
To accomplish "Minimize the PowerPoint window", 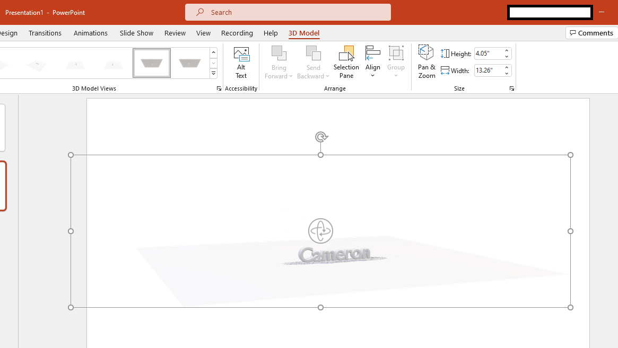I will tap(602, 12).
